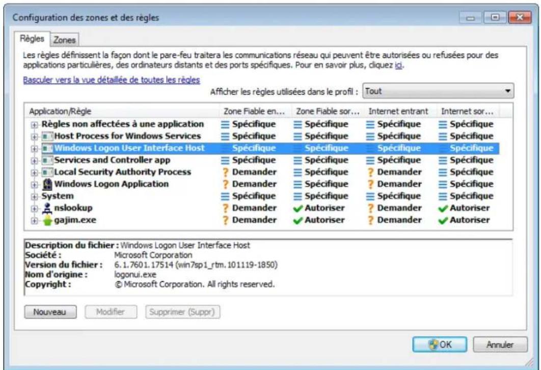
Task: Click Spécifique list icon in Windows Logon Application Zone Fiable sortant
Action: (297, 184)
